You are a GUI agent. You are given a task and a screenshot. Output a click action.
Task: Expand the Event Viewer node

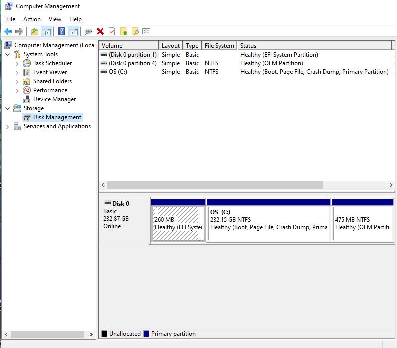point(17,73)
